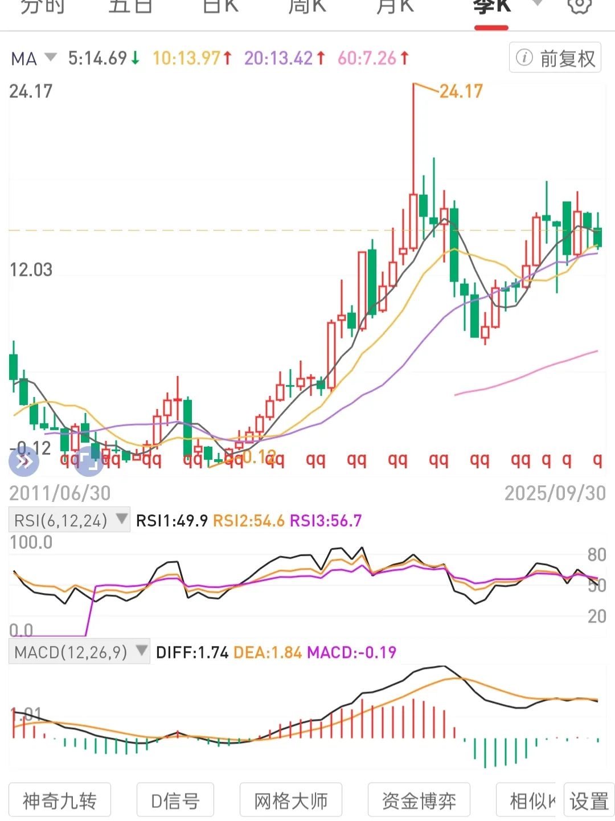
Task: Tap the 资金博弈 button
Action: point(419,800)
